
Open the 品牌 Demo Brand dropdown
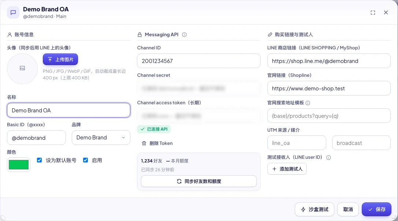point(101,138)
